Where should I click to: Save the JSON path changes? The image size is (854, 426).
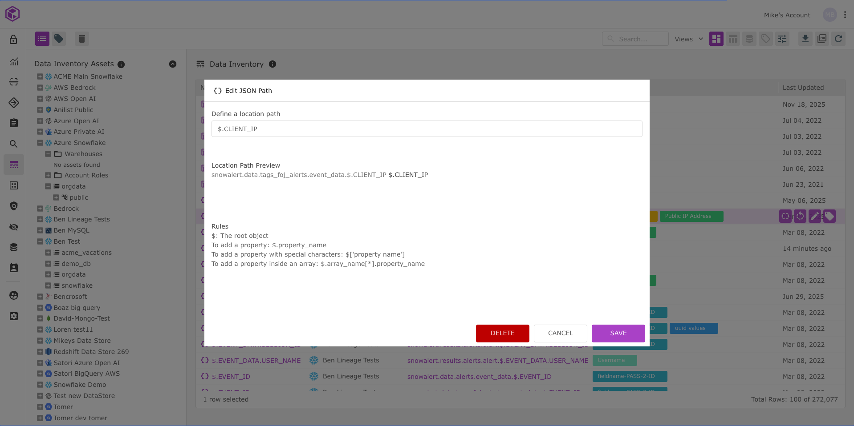point(618,333)
